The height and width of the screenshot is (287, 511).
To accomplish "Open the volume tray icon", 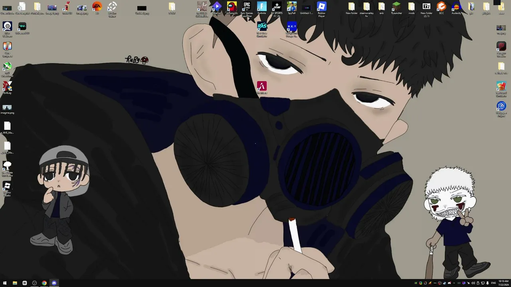I will 473,283.
